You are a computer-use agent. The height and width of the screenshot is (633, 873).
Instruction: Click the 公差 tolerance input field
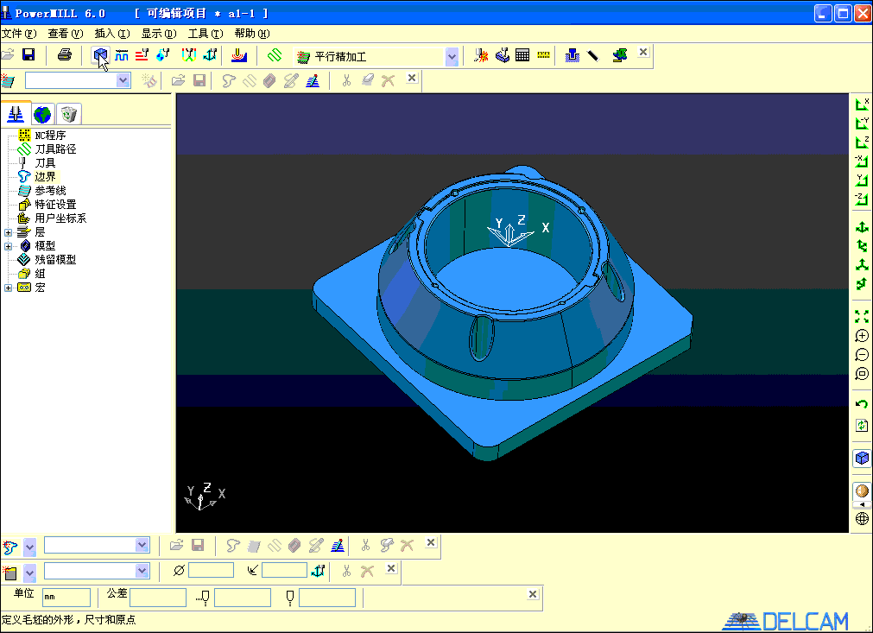click(157, 598)
